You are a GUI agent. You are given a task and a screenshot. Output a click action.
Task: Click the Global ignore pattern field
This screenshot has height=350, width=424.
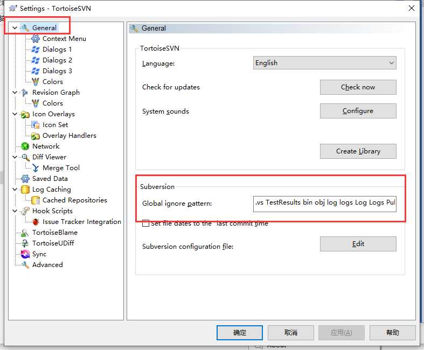(x=325, y=204)
